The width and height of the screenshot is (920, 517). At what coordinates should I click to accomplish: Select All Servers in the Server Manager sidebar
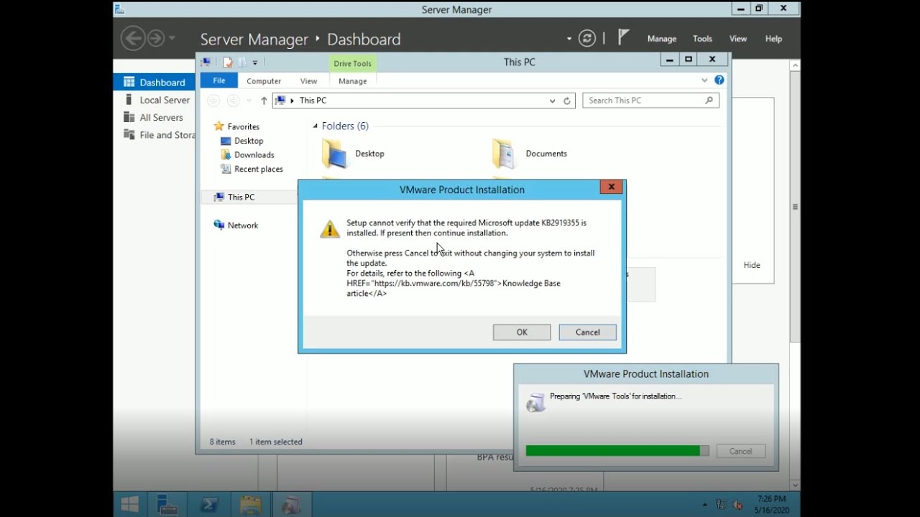(x=155, y=117)
